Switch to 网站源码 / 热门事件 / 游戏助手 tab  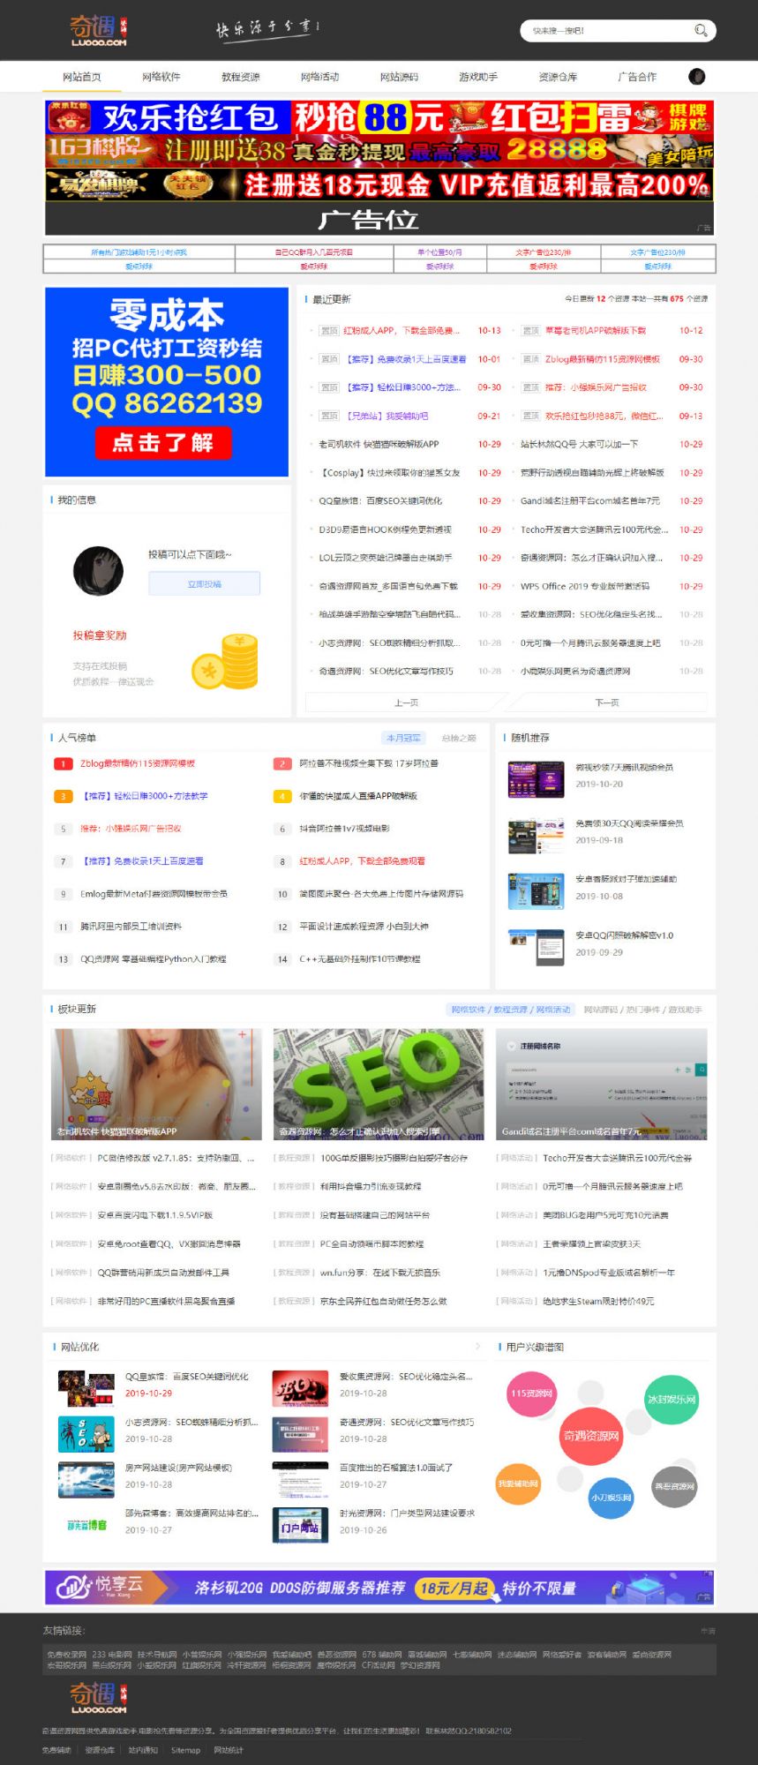click(642, 1010)
